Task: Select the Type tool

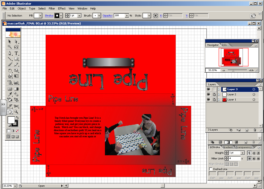Action: point(16,54)
